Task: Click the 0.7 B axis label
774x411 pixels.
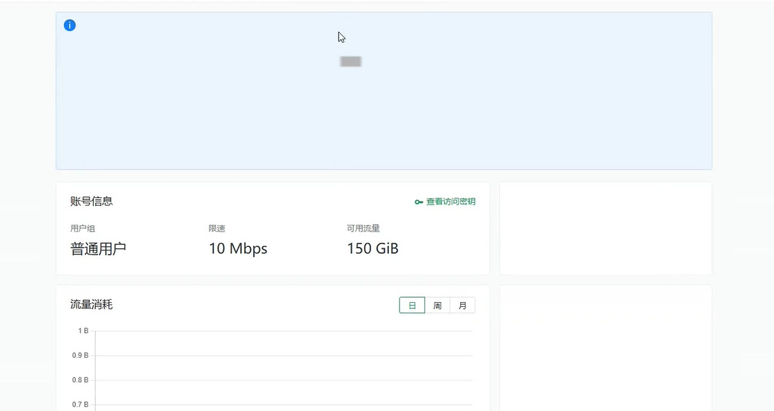Action: [81, 405]
